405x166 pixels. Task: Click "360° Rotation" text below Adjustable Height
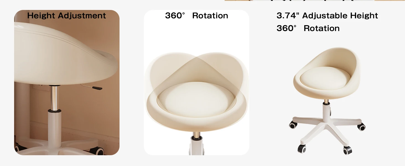coord(308,28)
